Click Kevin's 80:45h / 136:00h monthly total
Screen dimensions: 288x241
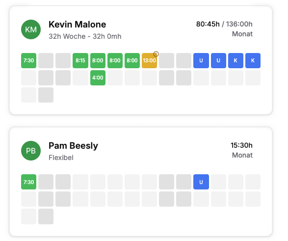224,24
